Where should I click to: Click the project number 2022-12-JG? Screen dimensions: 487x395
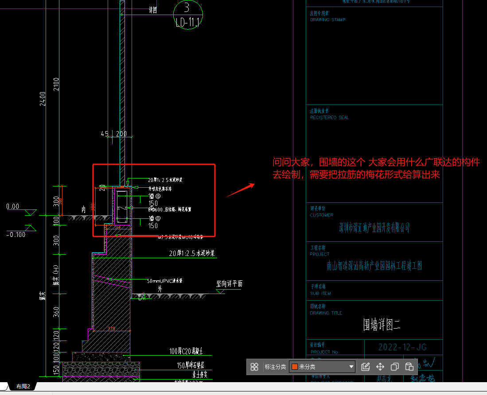(x=402, y=347)
